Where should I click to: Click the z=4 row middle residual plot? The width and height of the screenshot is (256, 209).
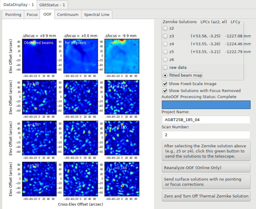pyautogui.click(x=81, y=138)
